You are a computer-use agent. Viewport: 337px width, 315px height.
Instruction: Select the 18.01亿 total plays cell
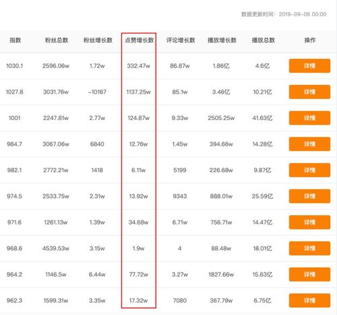tap(262, 248)
